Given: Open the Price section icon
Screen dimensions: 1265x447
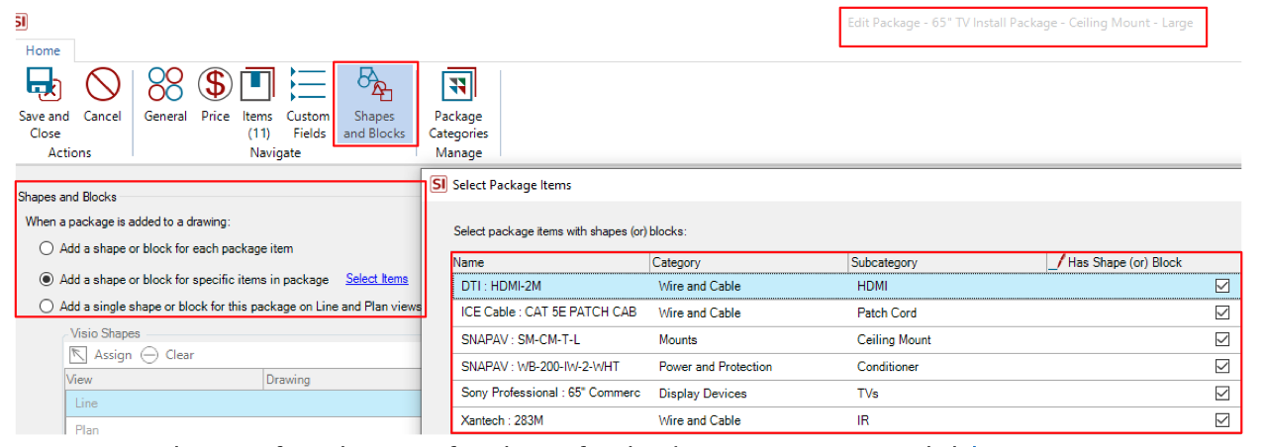Looking at the screenshot, I should point(215,85).
